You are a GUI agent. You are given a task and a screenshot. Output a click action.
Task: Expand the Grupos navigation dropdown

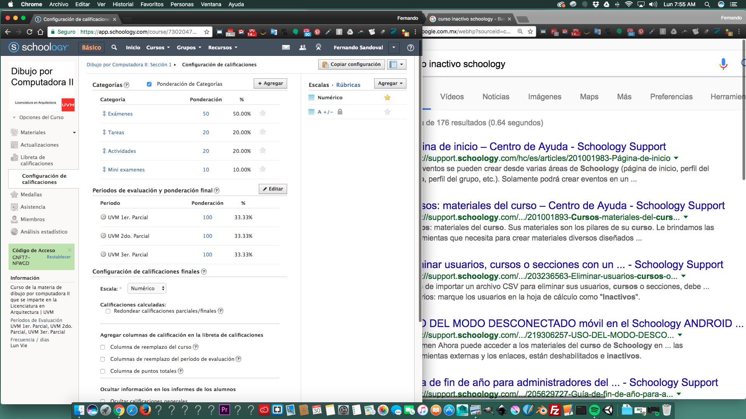(189, 47)
